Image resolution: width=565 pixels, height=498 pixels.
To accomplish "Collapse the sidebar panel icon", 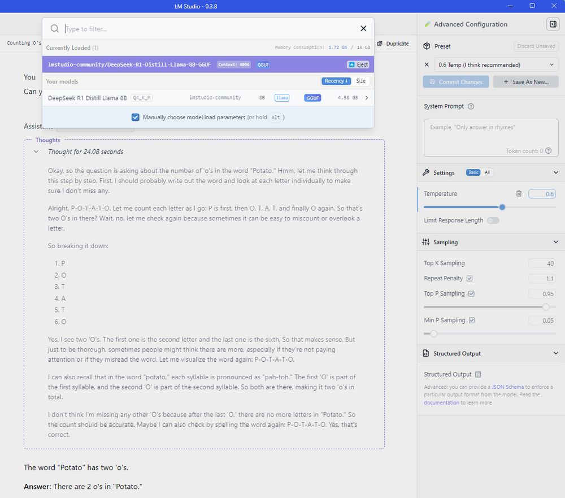I will point(553,24).
